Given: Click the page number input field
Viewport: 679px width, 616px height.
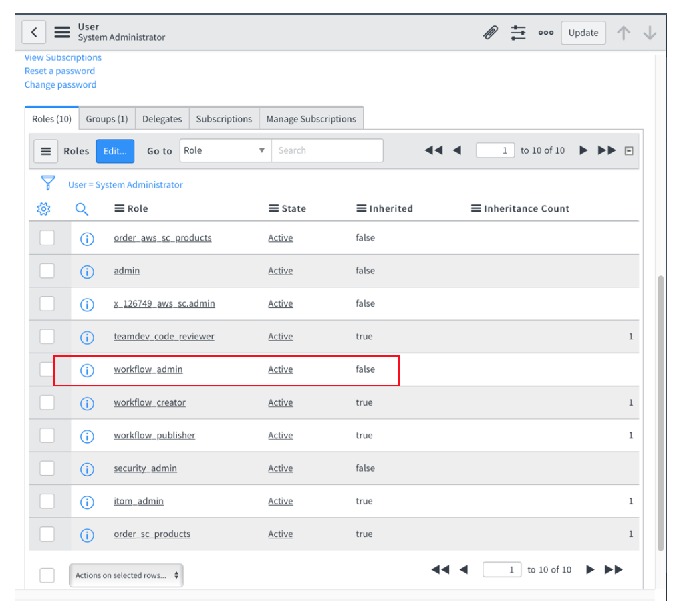Looking at the screenshot, I should point(495,150).
